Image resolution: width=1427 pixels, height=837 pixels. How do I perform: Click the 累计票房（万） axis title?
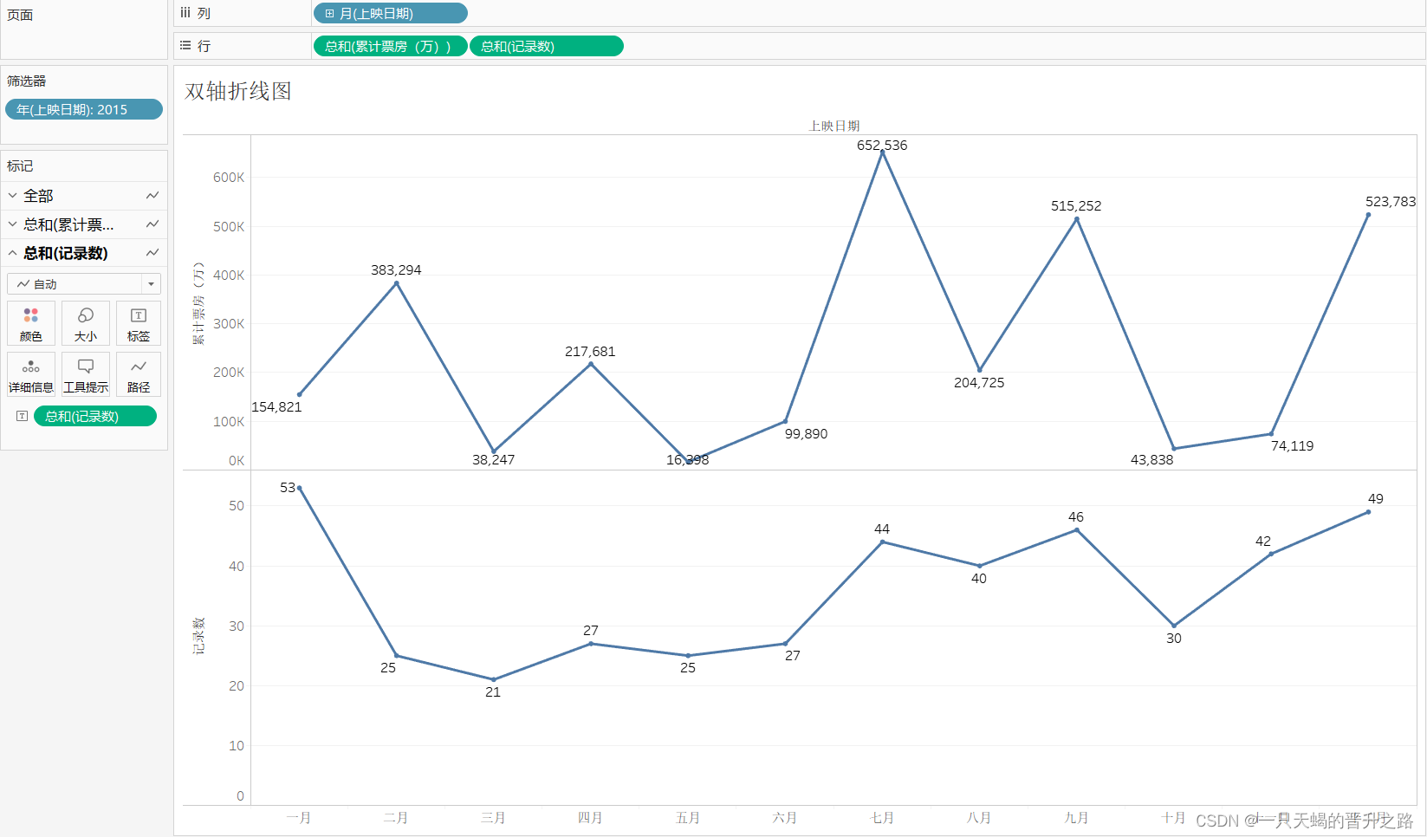tap(198, 303)
